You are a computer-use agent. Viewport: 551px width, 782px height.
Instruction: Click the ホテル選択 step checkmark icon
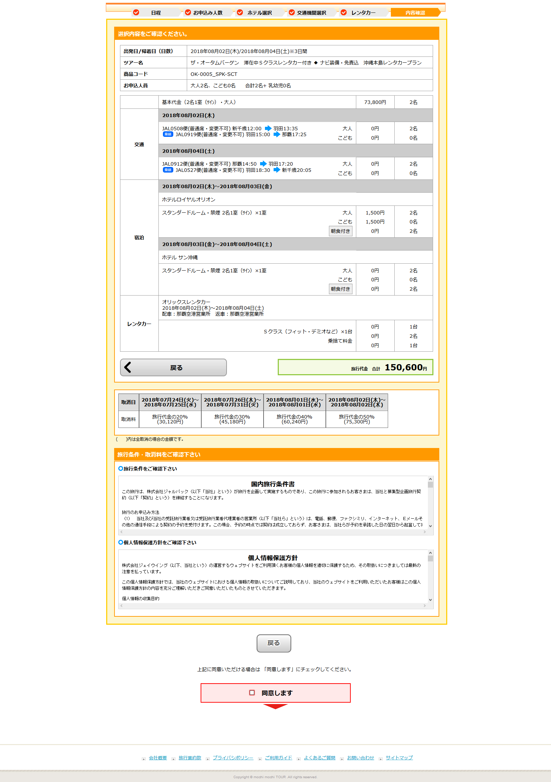(240, 12)
